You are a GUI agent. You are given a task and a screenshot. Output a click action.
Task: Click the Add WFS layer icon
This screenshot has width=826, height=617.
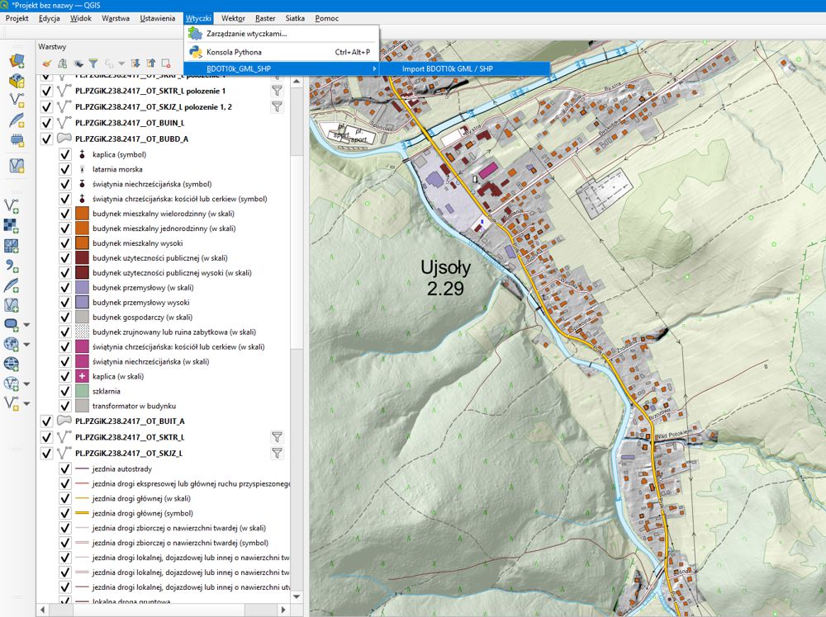point(12,384)
